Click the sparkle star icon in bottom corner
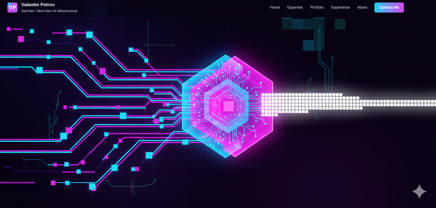 point(419,191)
